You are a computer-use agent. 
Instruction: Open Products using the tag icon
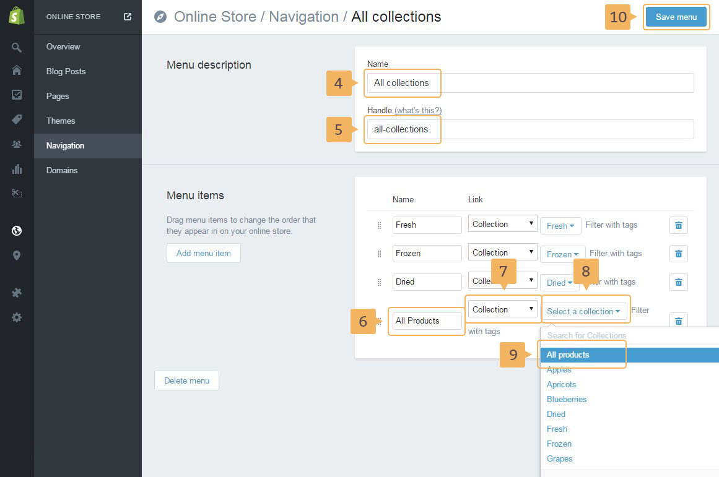point(17,119)
